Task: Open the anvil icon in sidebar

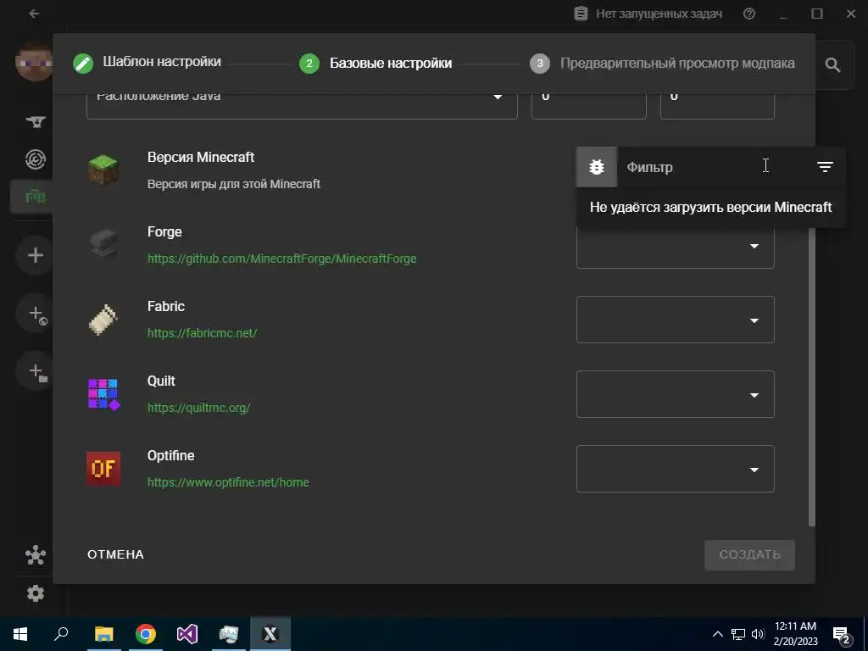Action: [36, 121]
